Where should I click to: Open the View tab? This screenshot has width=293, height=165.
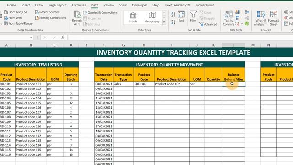(123, 5)
